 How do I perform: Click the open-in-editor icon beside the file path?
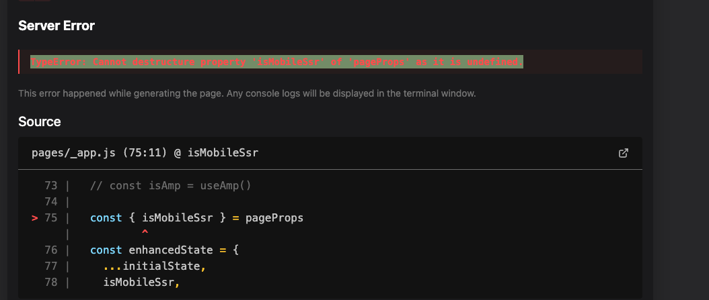pyautogui.click(x=623, y=153)
